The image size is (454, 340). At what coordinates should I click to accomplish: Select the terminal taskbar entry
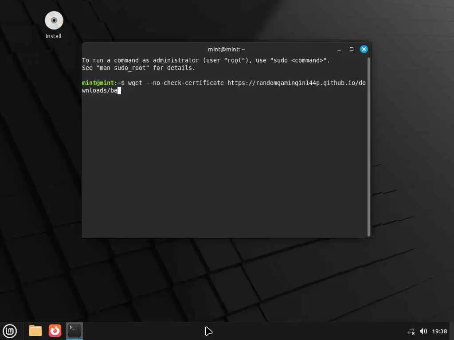point(74,331)
